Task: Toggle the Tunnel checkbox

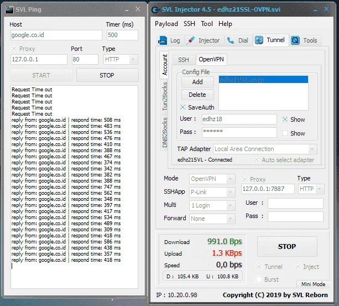Action: (x=259, y=266)
